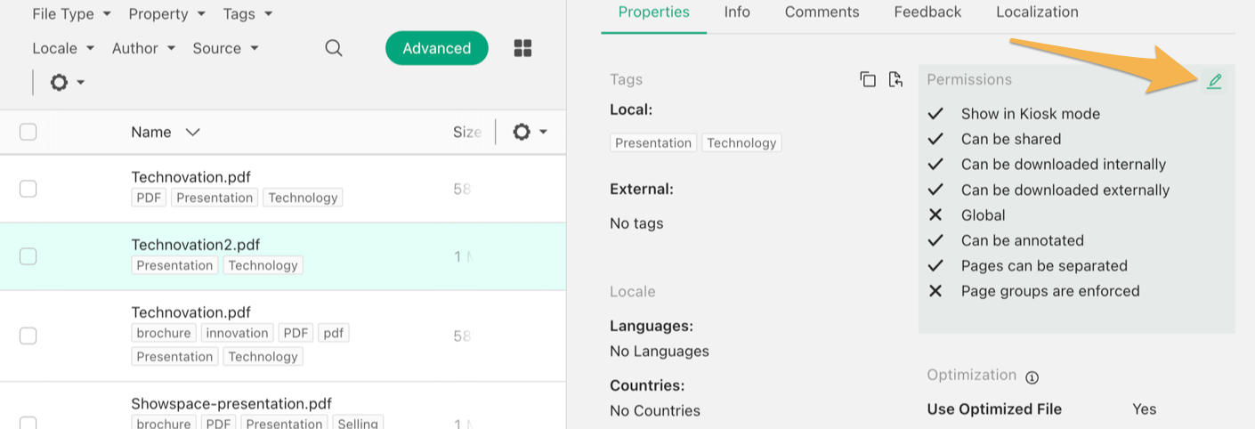This screenshot has width=1255, height=429.
Task: Open Technovation2.pdf file
Action: pos(196,245)
